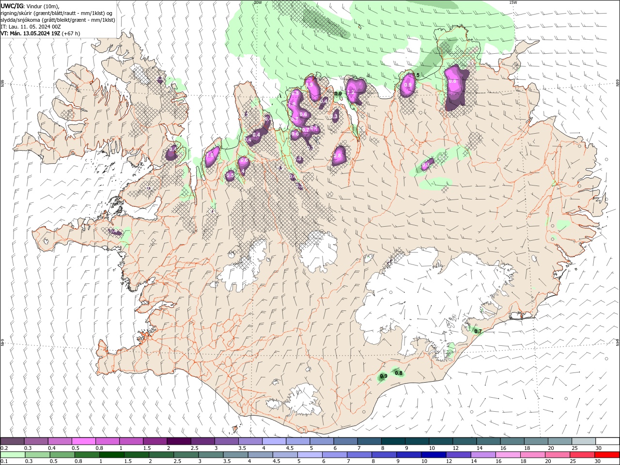
Task: Pick the dark grey-purple 0.2 snow legend swatch
Action: [12, 441]
